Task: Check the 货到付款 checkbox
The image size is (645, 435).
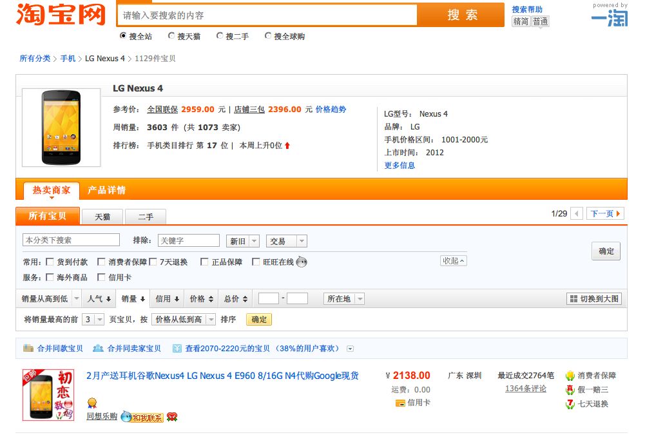Action: [50, 262]
